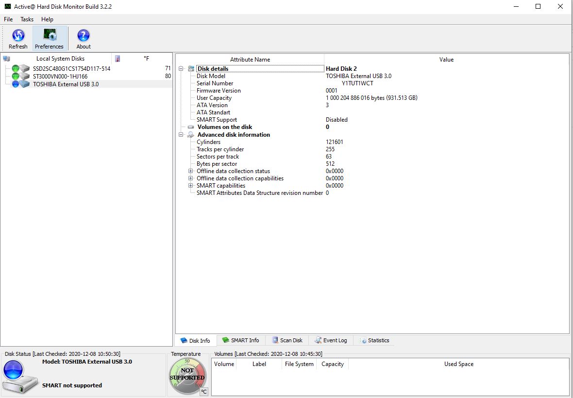The image size is (573, 398).
Task: Expand Offline data collection status
Action: [191, 171]
